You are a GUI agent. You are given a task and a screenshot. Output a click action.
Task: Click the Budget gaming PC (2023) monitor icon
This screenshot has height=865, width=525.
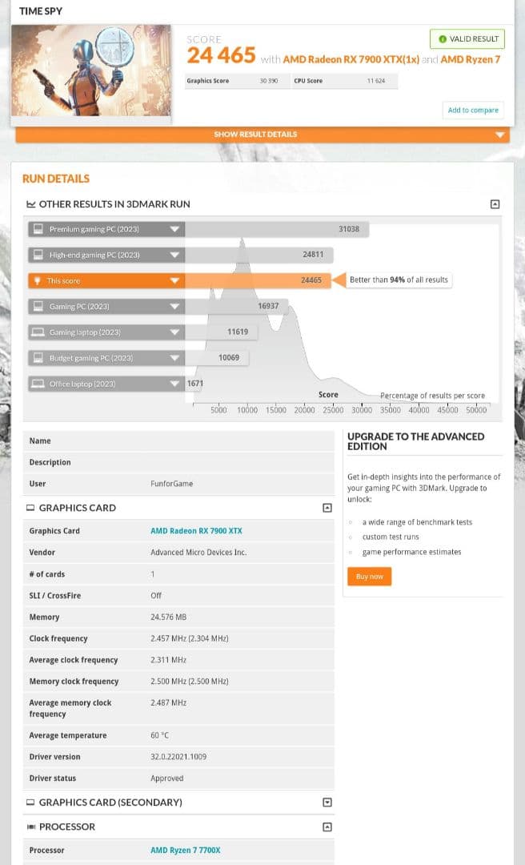tap(37, 358)
